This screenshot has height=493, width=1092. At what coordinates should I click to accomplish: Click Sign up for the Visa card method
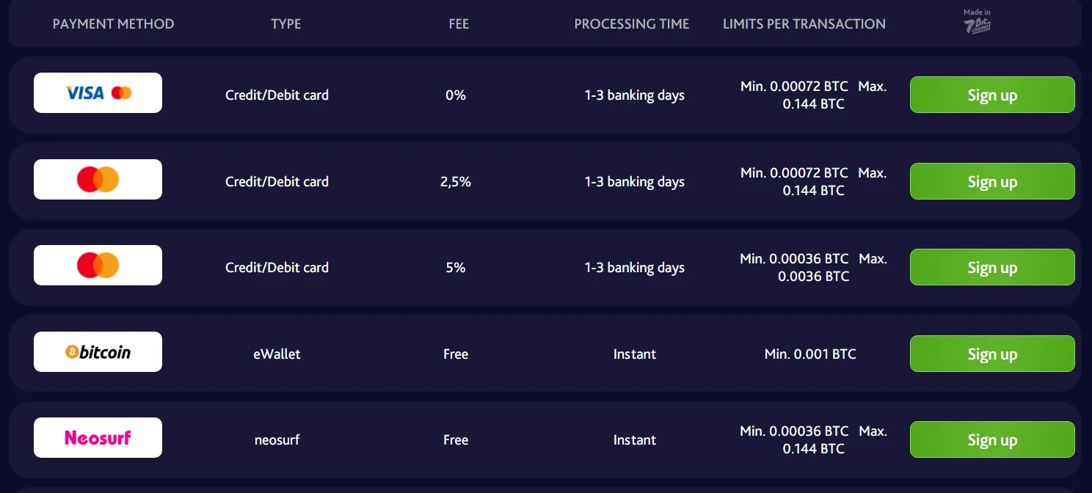[x=992, y=95]
